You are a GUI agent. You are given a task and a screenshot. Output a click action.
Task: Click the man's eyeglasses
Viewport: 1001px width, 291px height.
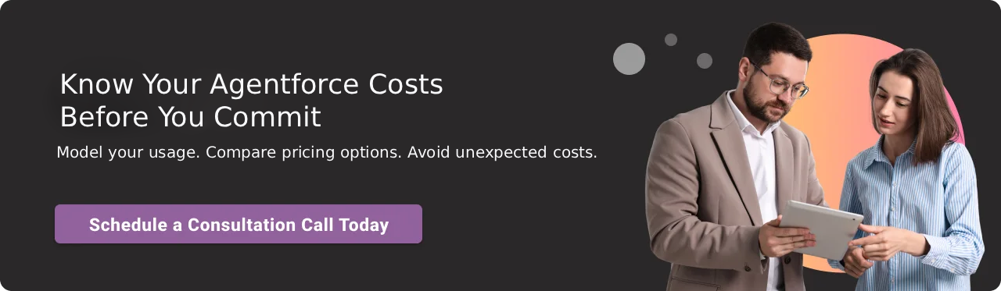(x=782, y=83)
